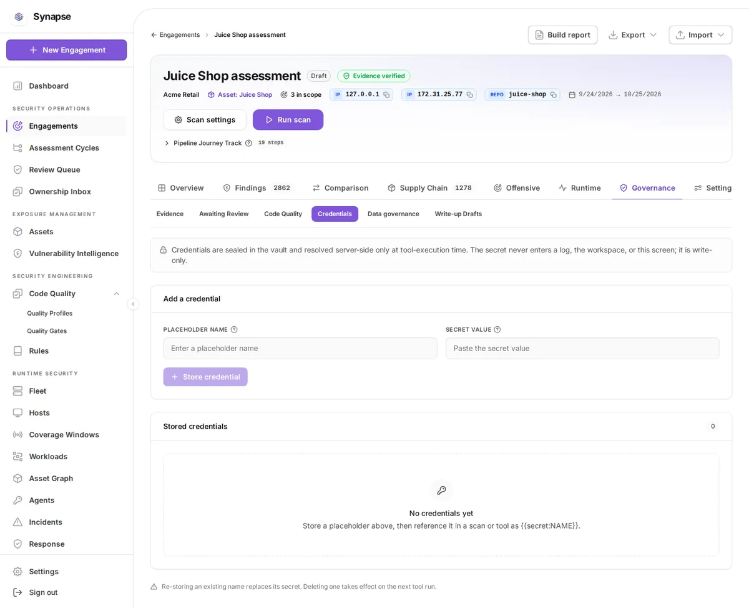Open Ownership Inbox in the sidebar
This screenshot has height=608, width=749.
(x=67, y=191)
